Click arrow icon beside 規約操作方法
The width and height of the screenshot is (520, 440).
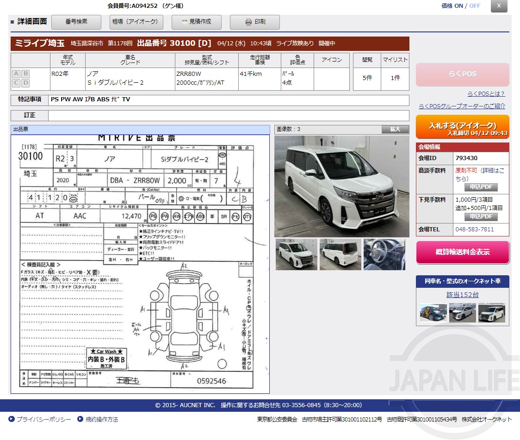tap(80, 419)
